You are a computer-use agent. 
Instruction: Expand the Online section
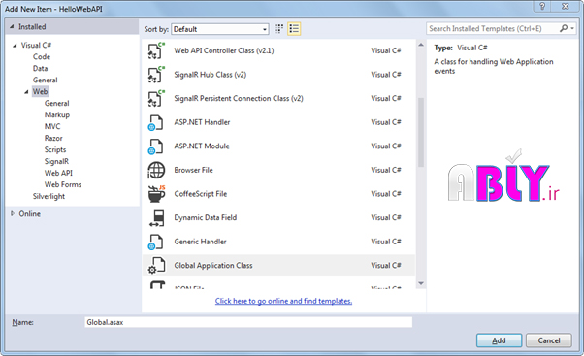point(13,213)
